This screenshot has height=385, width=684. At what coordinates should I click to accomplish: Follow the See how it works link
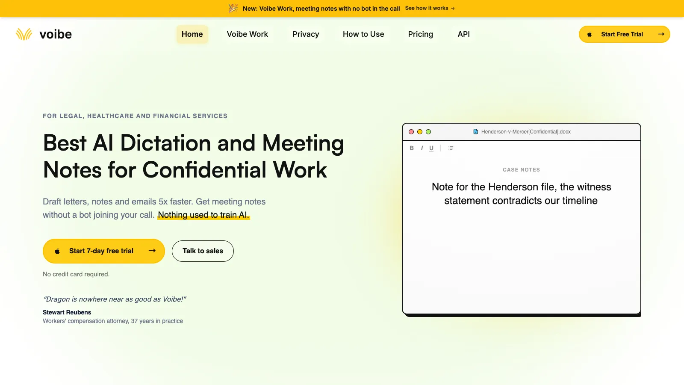click(430, 8)
